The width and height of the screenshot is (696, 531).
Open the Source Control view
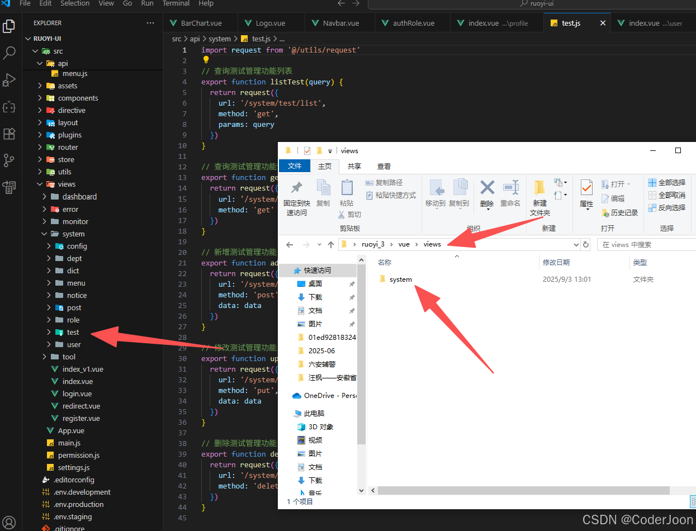[9, 160]
